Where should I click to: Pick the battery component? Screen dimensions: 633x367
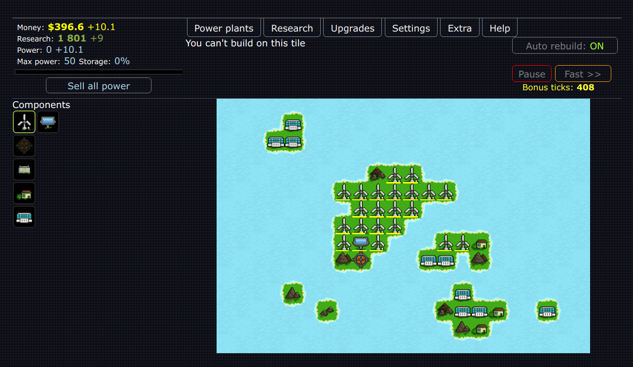click(24, 169)
